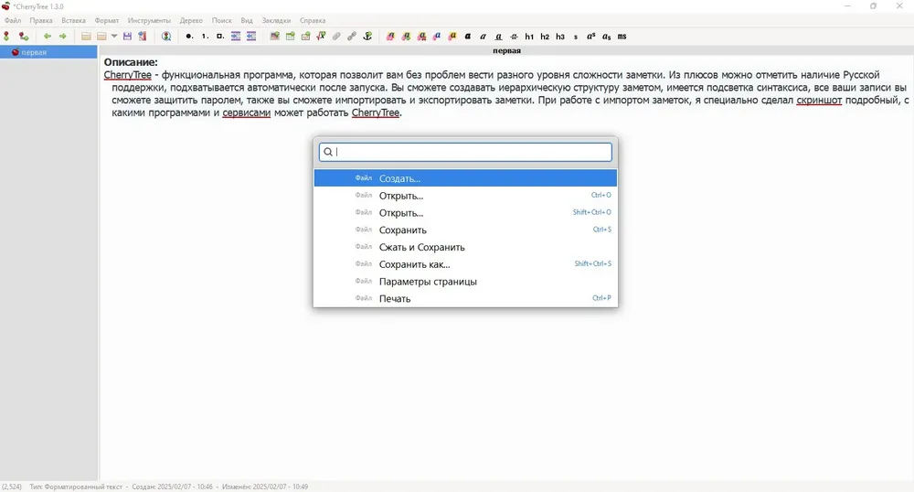Toggle the numbered list button

coord(205,37)
